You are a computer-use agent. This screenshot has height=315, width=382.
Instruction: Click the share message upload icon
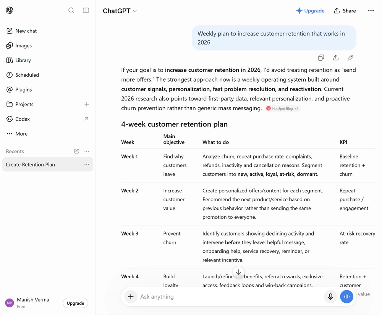point(336,58)
